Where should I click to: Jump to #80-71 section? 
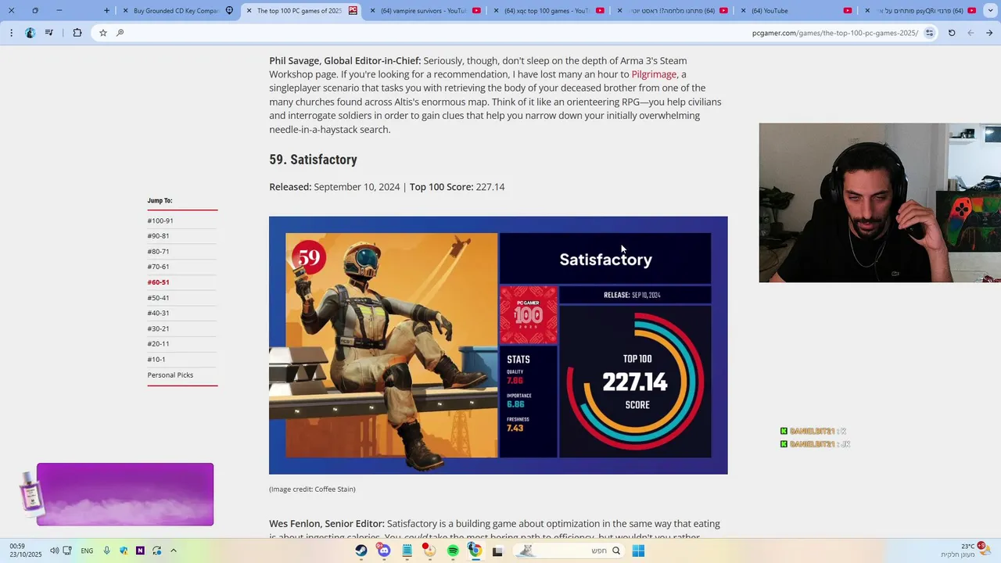(x=158, y=252)
